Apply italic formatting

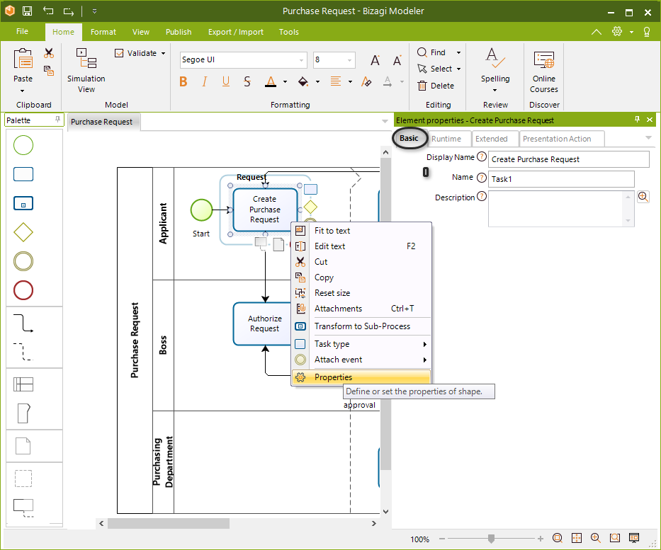point(205,81)
